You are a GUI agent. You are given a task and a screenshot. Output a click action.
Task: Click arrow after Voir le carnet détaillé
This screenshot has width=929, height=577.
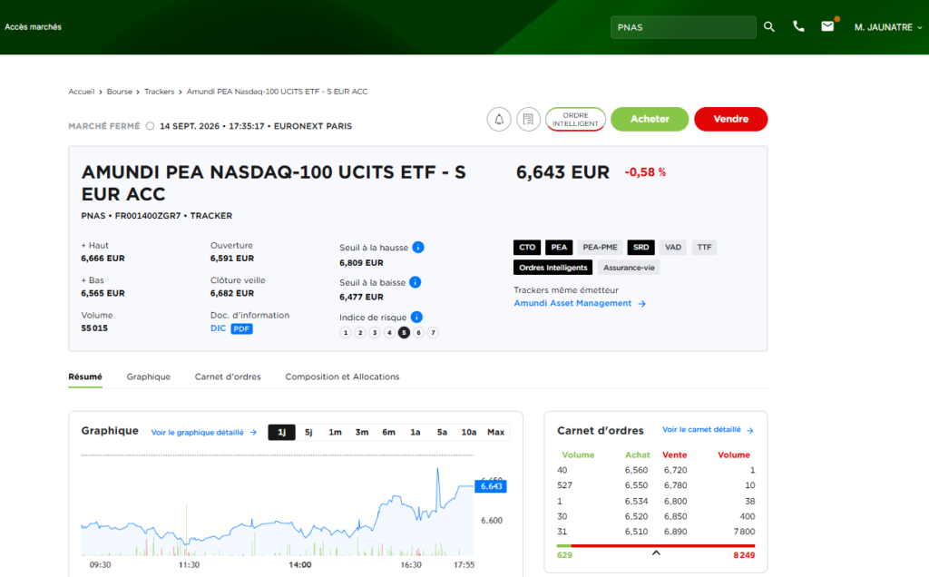[x=750, y=430]
